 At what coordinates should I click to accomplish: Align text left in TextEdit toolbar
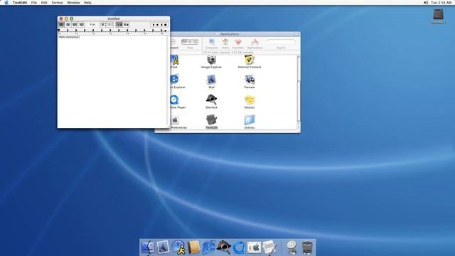[x=61, y=25]
